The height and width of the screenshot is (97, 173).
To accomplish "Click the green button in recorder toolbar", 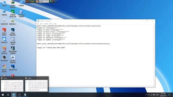I will (51, 1).
